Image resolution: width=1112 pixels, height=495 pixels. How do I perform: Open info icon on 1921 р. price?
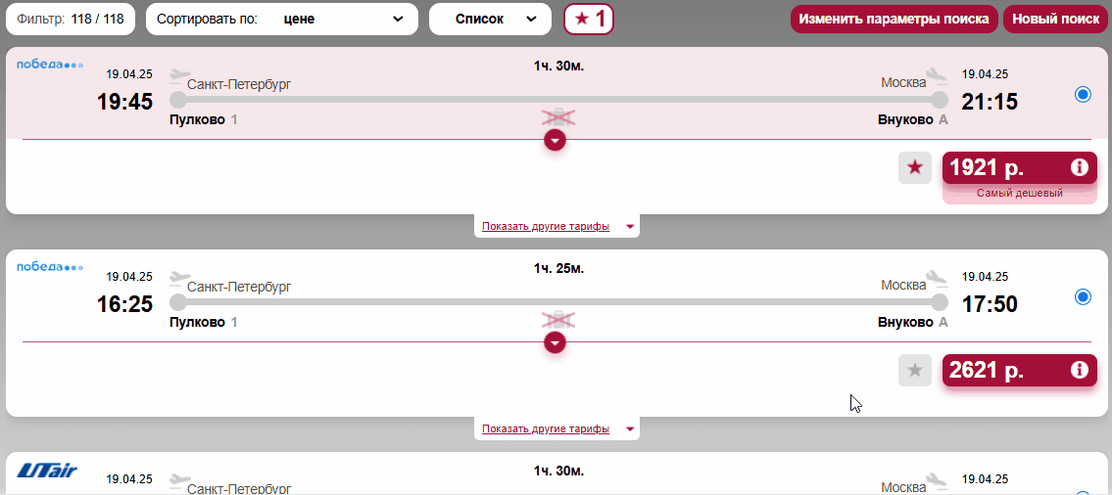1079,168
